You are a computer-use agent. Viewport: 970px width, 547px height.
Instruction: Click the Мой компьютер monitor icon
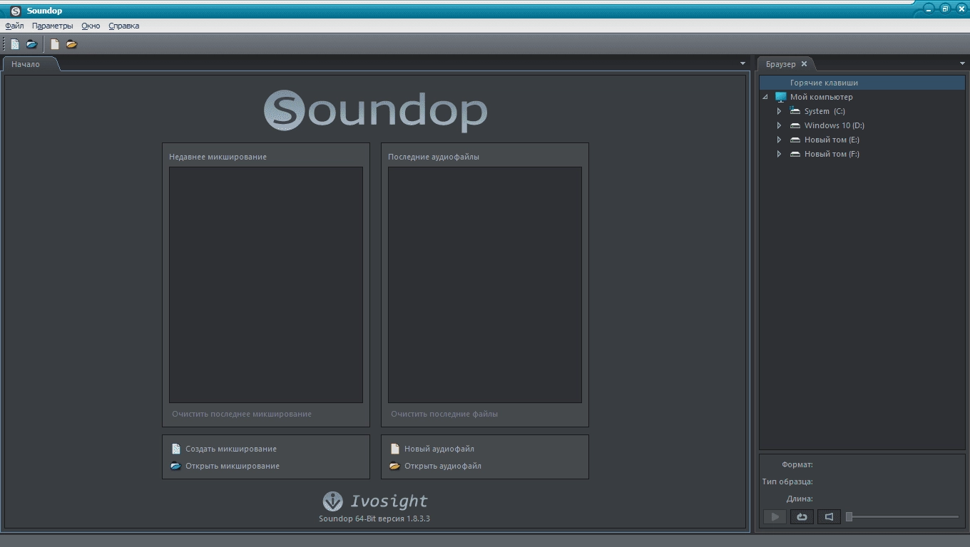[x=781, y=97]
